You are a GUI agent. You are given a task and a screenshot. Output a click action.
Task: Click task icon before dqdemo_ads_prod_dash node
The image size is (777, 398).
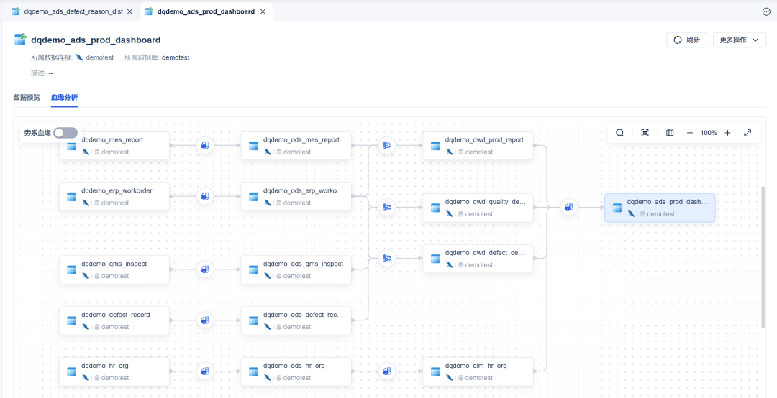coord(569,208)
